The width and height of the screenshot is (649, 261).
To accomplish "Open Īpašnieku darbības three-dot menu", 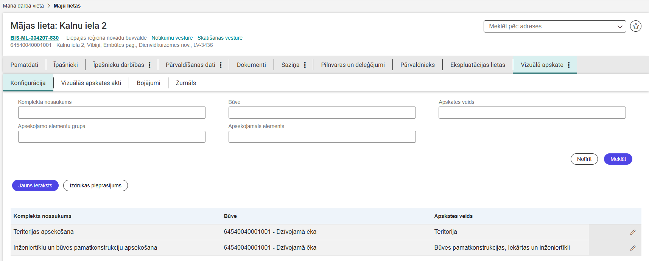I will point(149,65).
